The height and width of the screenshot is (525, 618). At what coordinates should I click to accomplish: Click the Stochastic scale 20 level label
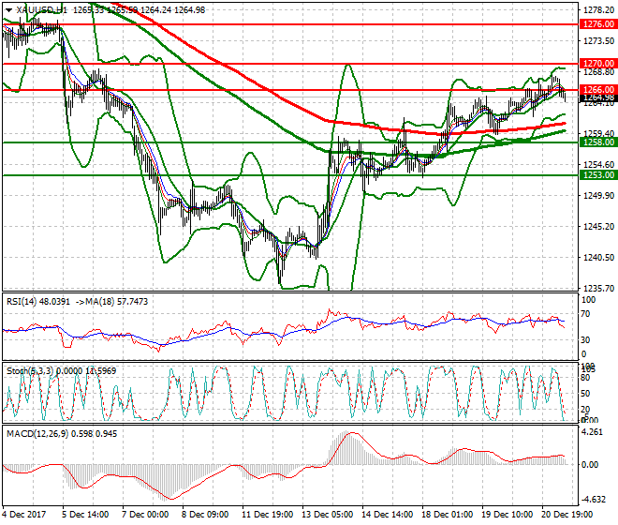pos(585,410)
